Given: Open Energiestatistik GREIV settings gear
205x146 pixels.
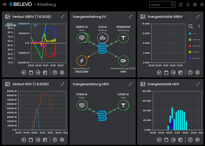Looking at the screenshot, I should [x=197, y=72].
